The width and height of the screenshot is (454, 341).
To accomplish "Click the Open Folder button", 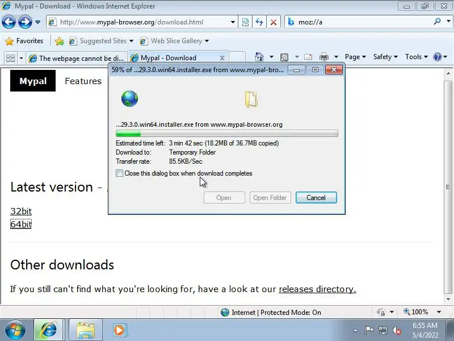I will point(270,197).
